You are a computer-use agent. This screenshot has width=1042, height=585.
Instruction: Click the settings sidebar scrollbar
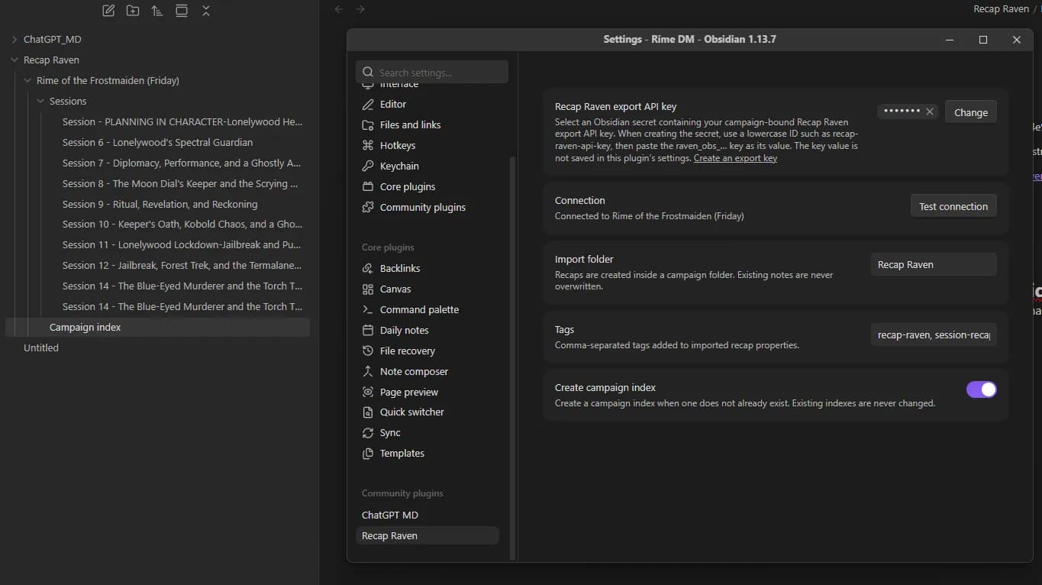tap(513, 359)
